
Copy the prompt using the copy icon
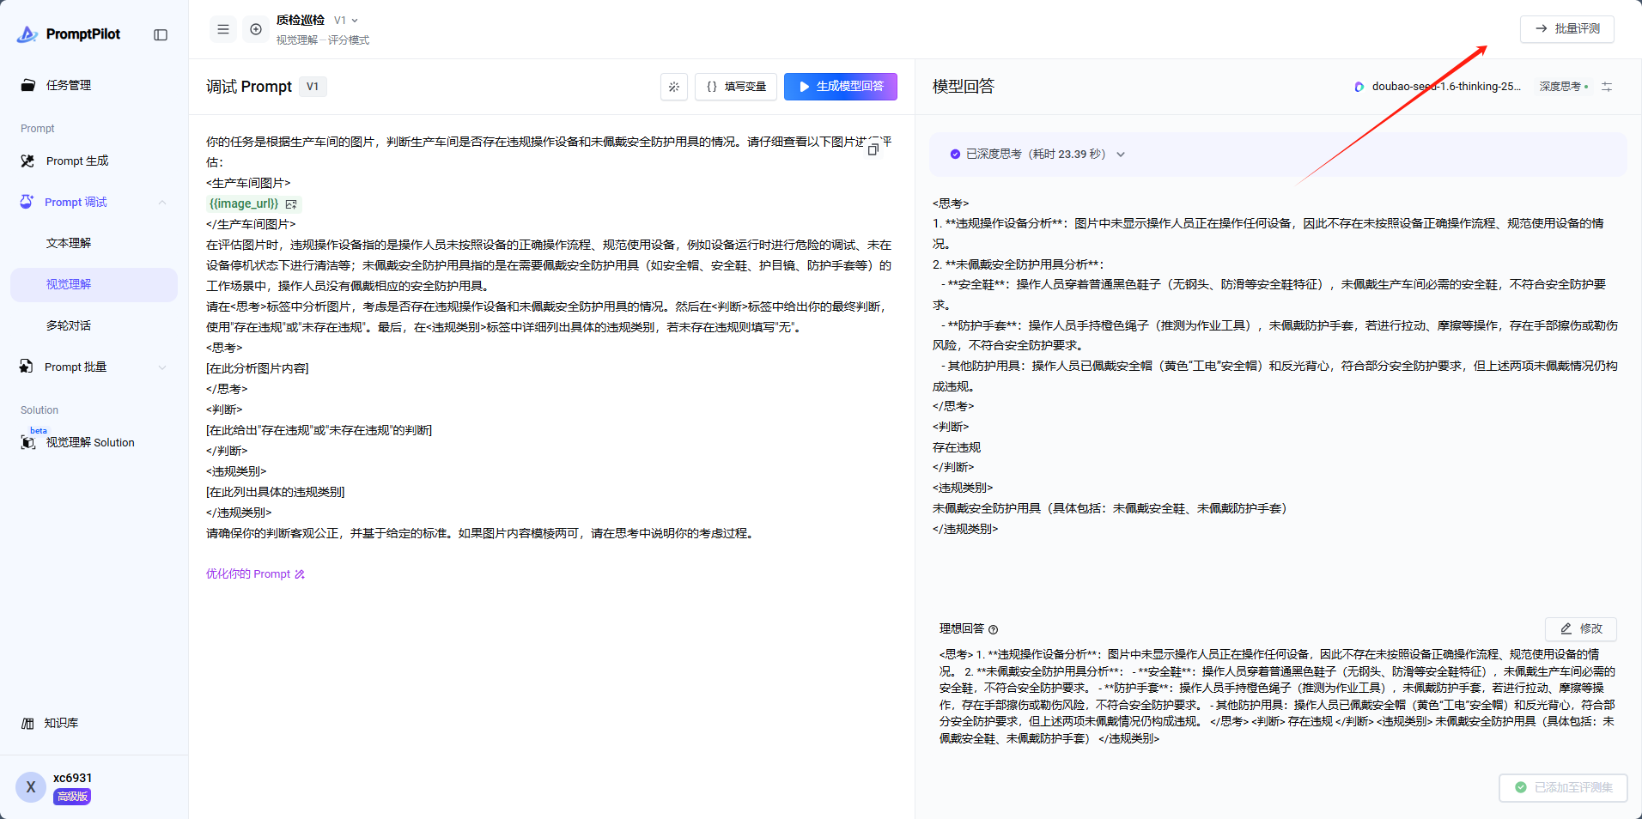[x=873, y=149]
